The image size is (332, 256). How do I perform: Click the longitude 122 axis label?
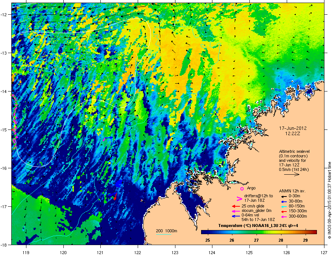pyautogui.click(x=138, y=252)
